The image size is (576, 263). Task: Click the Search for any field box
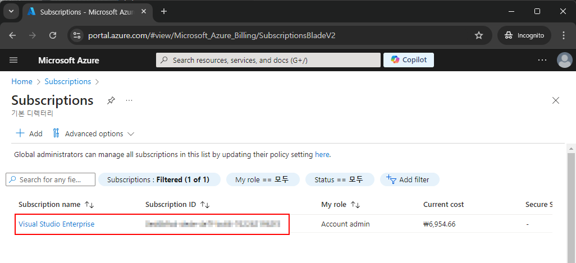[x=51, y=180]
